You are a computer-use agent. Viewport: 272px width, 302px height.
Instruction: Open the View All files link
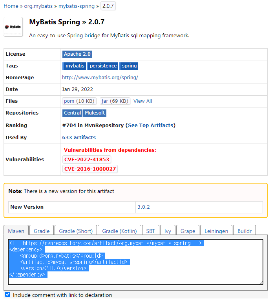coord(142,101)
